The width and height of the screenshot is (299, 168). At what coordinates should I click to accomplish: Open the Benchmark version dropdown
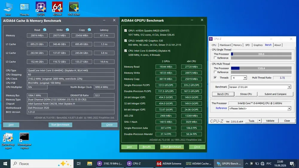[x=289, y=87]
